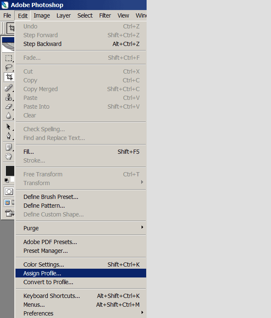Select the Lasso tool
This screenshot has width=271, height=318.
8,67
